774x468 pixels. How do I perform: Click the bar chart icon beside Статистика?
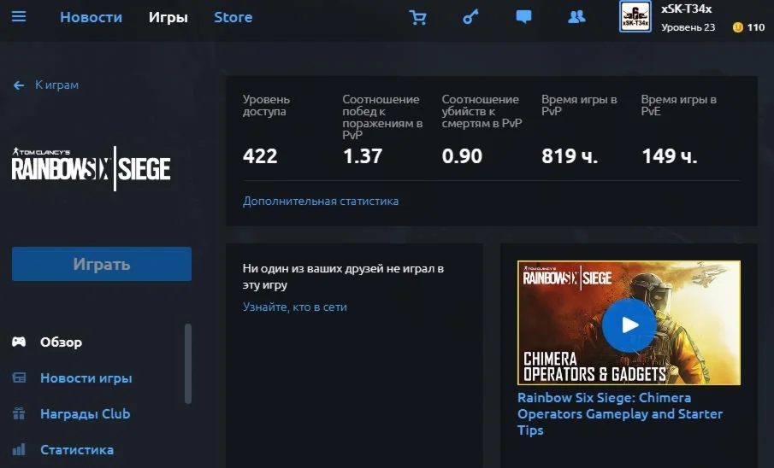coord(19,449)
